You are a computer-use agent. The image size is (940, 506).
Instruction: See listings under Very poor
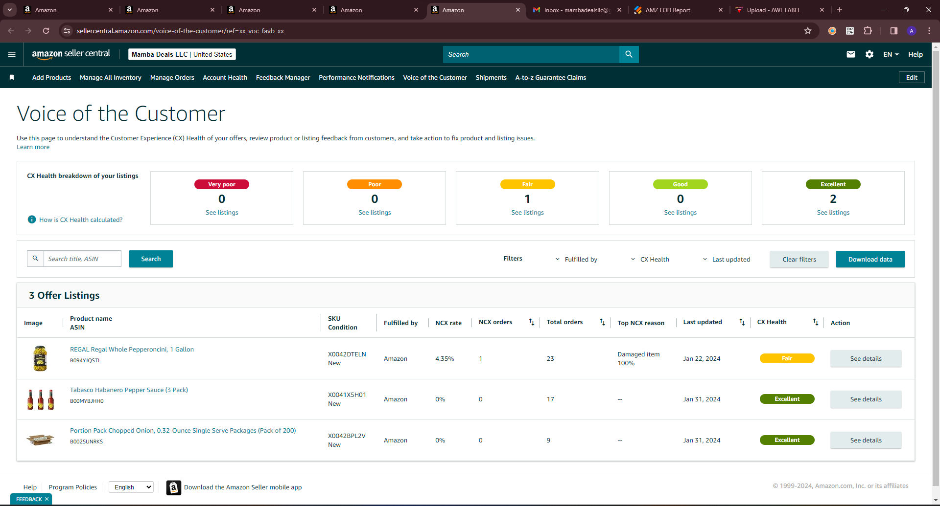click(x=222, y=213)
